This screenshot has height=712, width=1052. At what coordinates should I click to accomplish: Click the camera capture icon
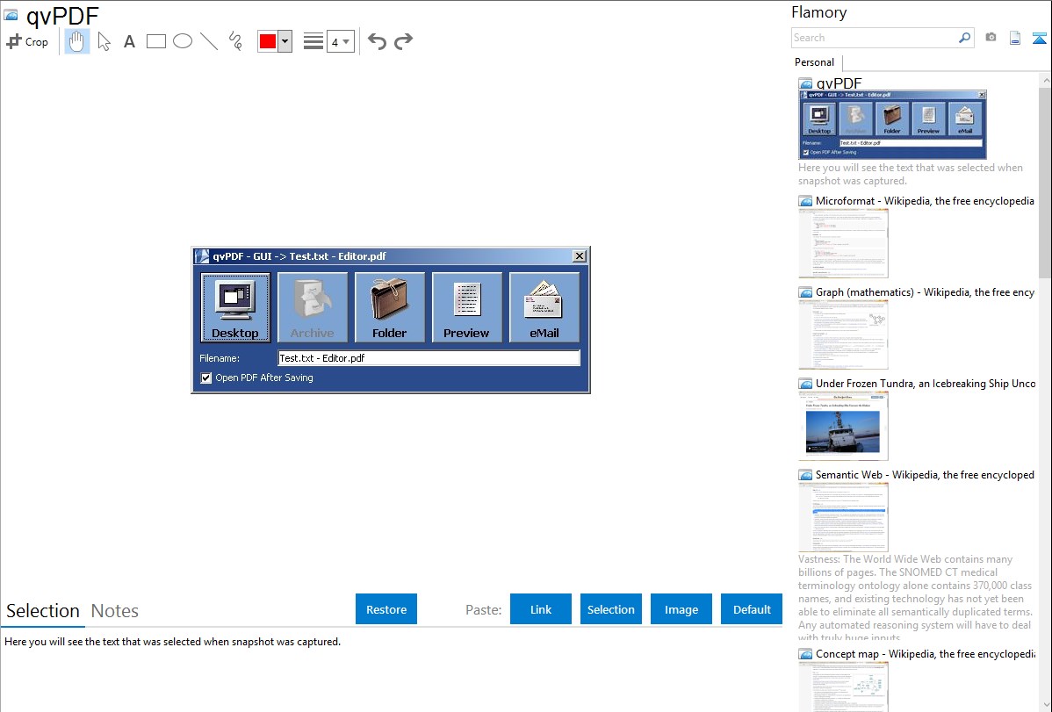pyautogui.click(x=991, y=38)
